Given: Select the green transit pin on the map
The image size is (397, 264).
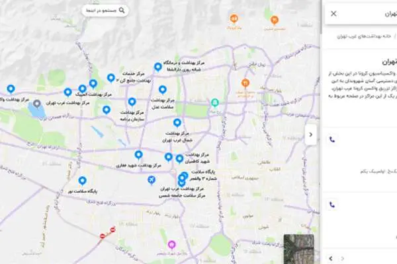Looking at the screenshot, I should pos(215,103).
